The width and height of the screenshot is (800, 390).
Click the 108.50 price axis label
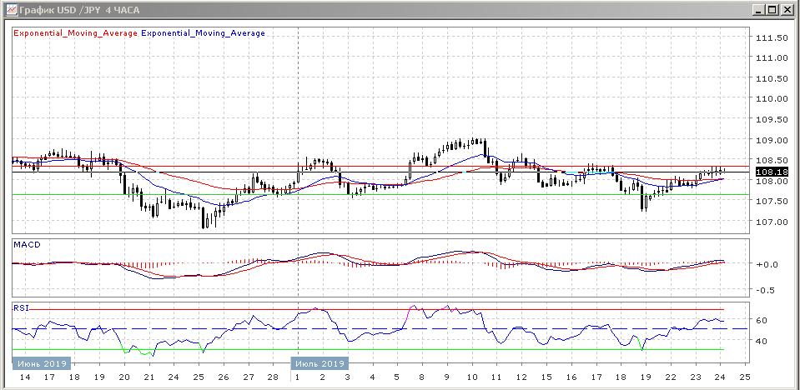coord(771,161)
